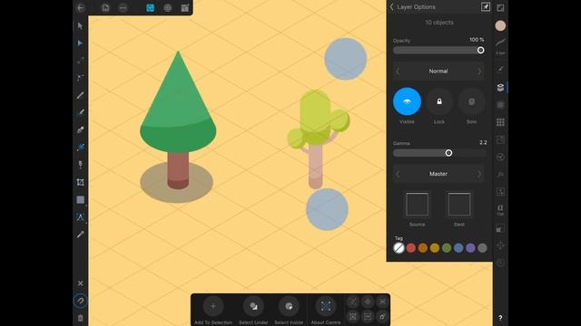Select the Fill gradient tool
The image size is (581, 326).
[x=80, y=147]
